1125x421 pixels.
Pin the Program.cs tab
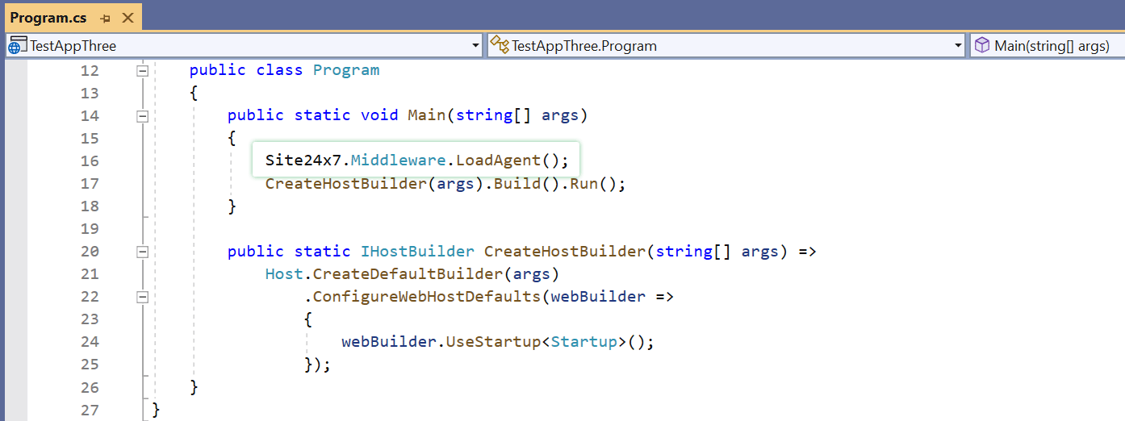[x=105, y=18]
